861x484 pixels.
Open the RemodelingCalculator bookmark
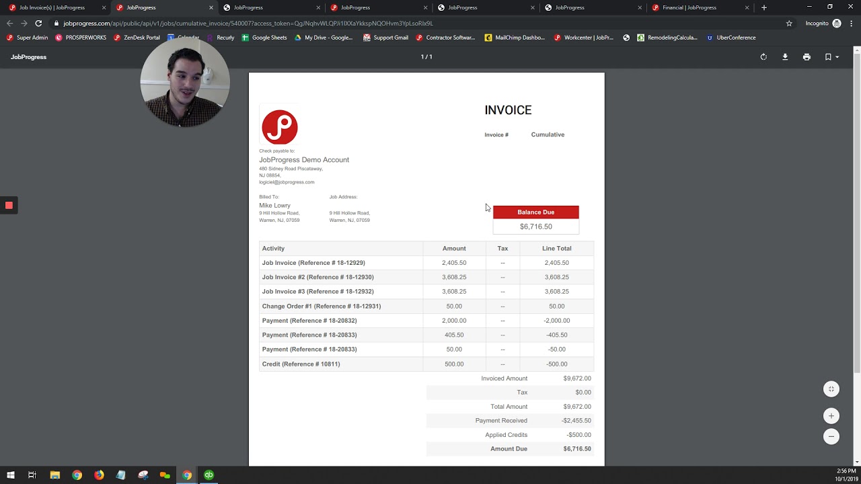pos(667,38)
